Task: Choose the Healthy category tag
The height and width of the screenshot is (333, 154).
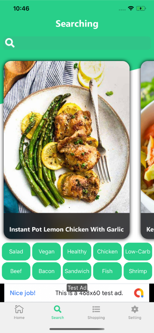Action: (77, 252)
